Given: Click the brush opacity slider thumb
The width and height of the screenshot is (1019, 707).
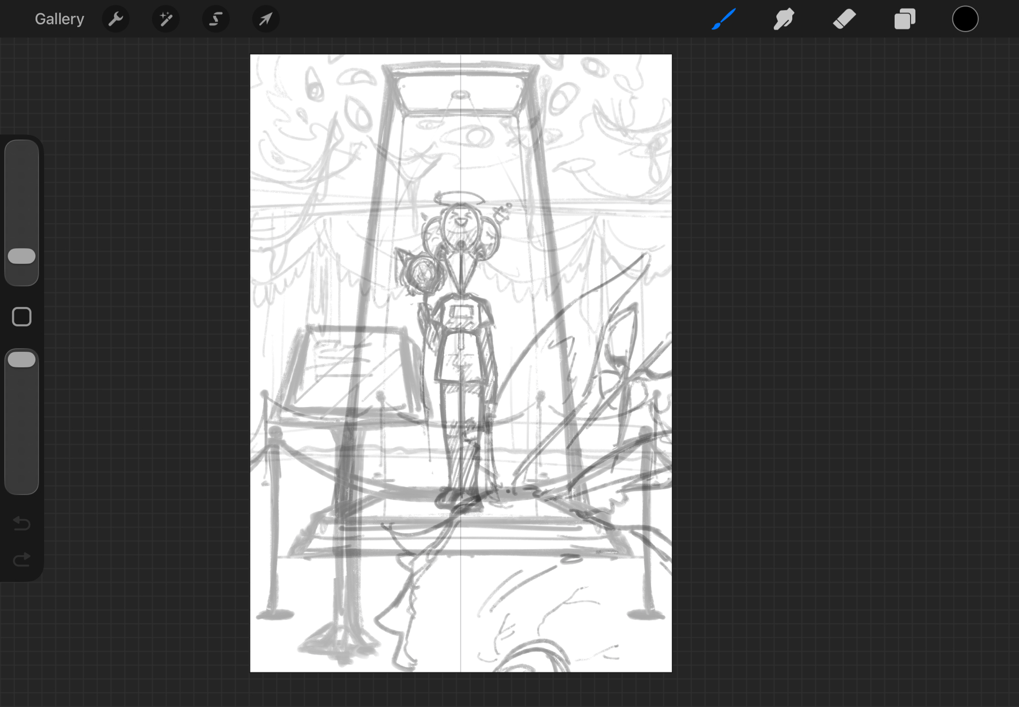Looking at the screenshot, I should (x=21, y=359).
